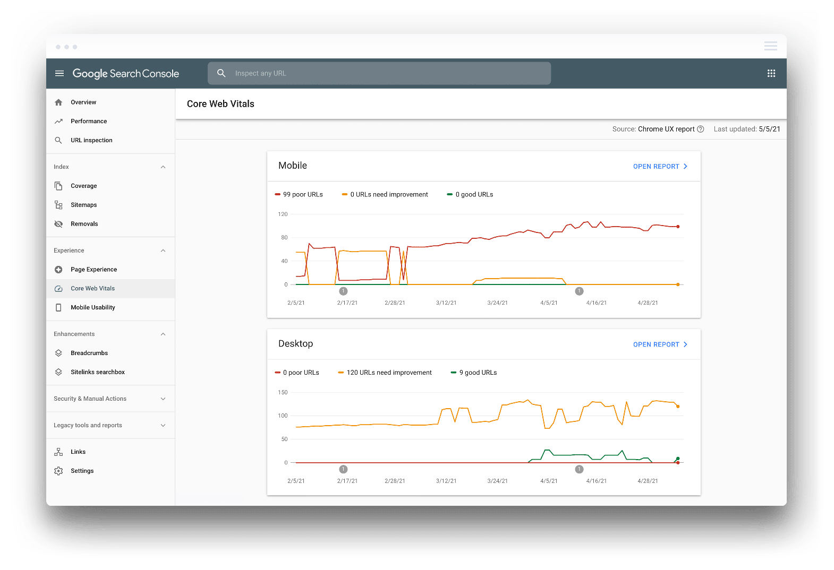Open the Mobile report
834x570 pixels.
[x=660, y=167]
